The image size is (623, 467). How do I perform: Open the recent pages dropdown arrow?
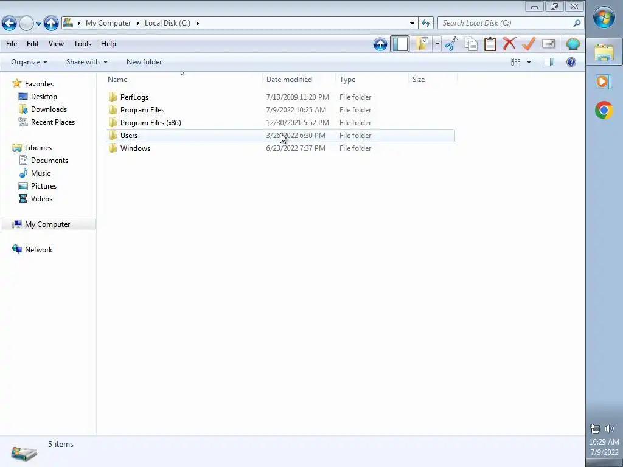[x=38, y=24]
